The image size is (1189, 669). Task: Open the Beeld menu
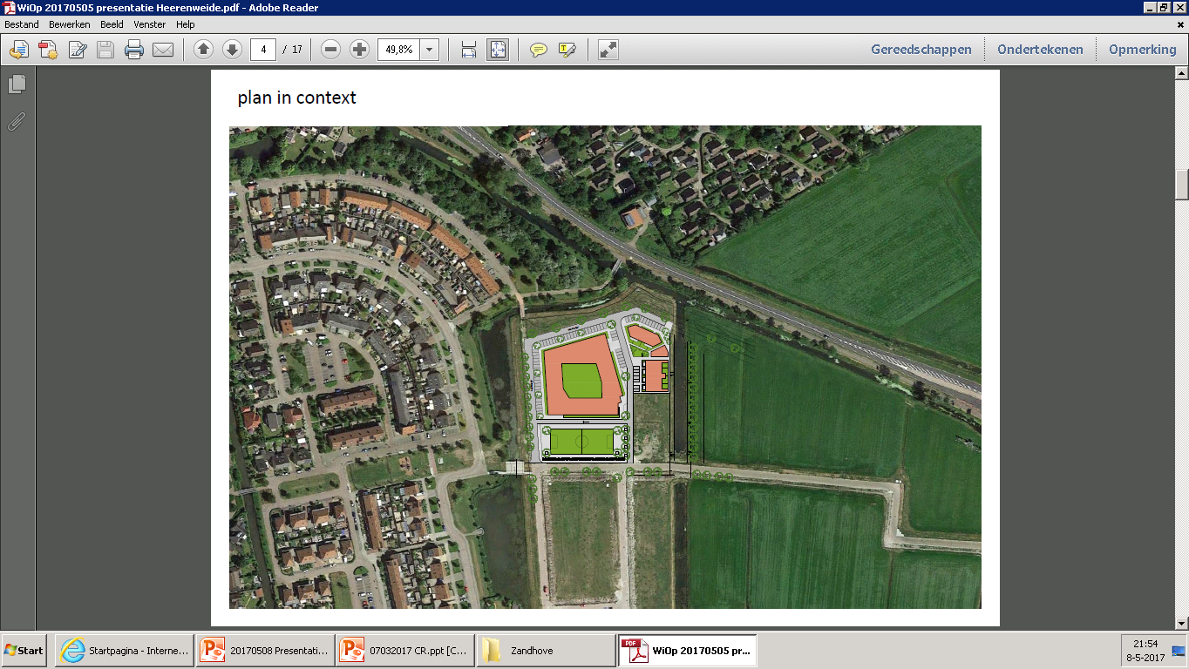112,24
